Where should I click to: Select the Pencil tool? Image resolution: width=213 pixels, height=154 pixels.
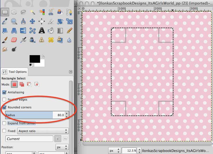click(x=69, y=31)
